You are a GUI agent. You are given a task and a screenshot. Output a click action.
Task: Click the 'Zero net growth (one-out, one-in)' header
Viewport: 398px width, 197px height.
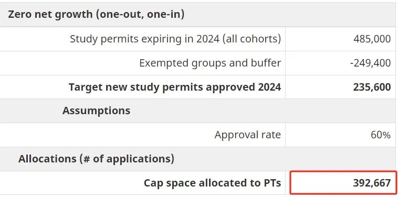pos(96,15)
